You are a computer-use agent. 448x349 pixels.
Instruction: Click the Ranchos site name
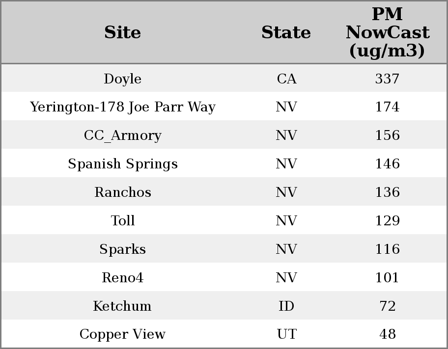[x=122, y=192]
